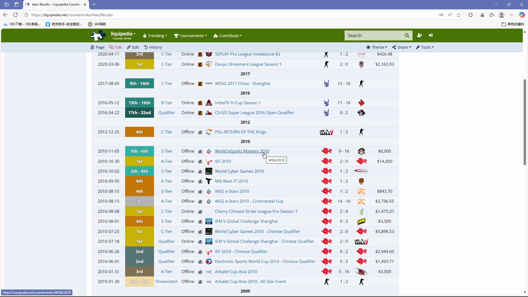Click the 2010 year heading
Screen dimensions: 528x297
click(x=245, y=142)
